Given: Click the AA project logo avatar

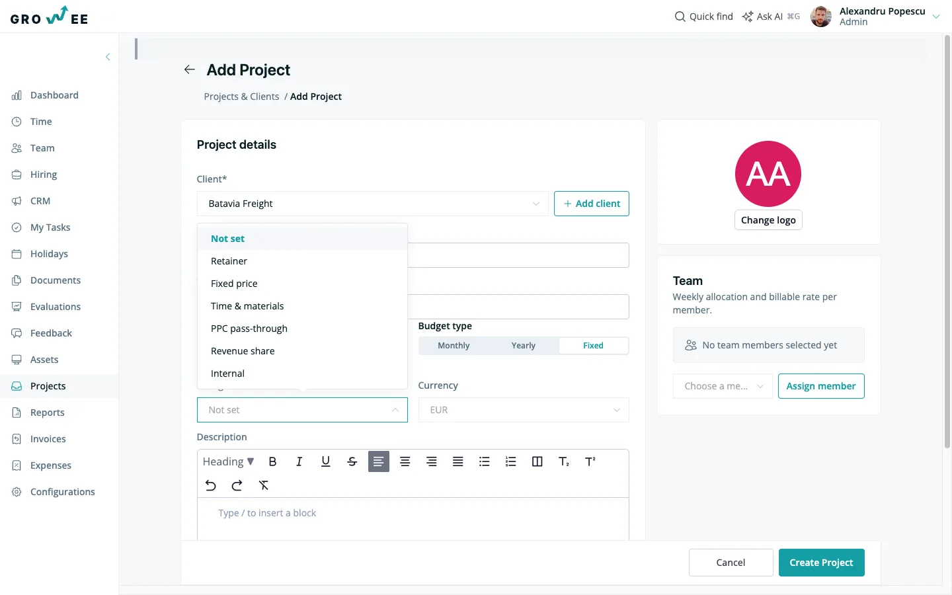Looking at the screenshot, I should [x=768, y=174].
